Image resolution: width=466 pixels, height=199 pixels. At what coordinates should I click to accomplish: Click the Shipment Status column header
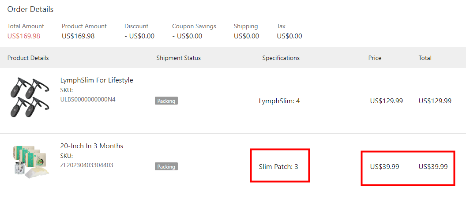(178, 58)
